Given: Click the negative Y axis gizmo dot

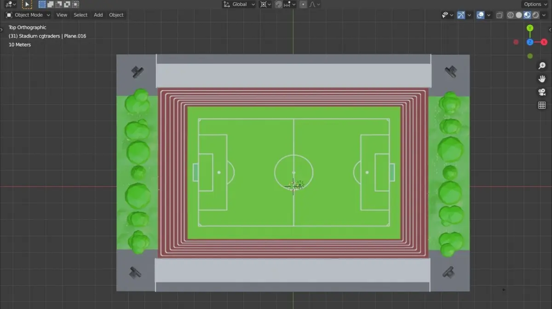Looking at the screenshot, I should (x=530, y=56).
